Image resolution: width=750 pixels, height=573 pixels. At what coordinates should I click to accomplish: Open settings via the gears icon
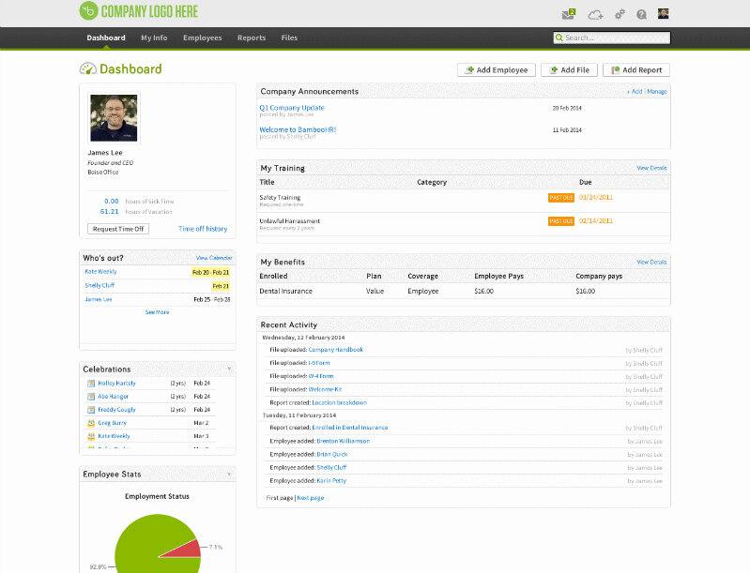click(x=620, y=14)
